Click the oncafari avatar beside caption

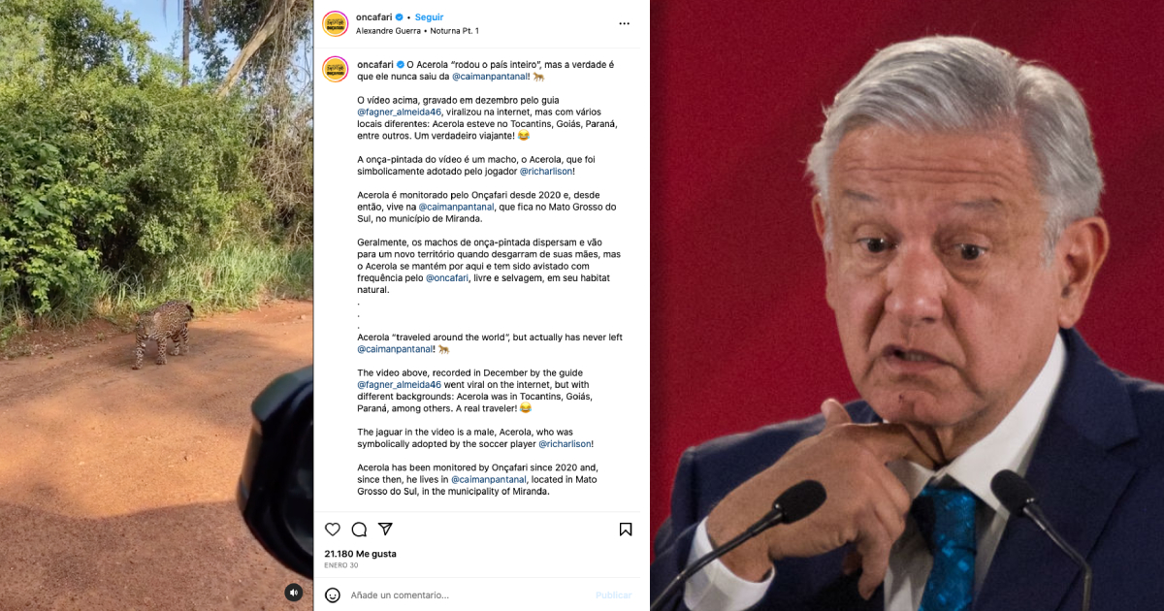336,69
